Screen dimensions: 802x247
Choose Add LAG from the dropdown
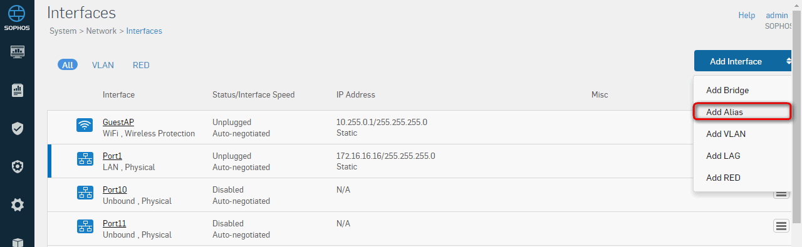click(x=723, y=156)
